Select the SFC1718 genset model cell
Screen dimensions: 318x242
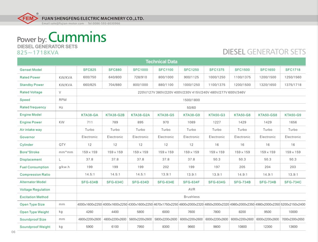click(293, 70)
